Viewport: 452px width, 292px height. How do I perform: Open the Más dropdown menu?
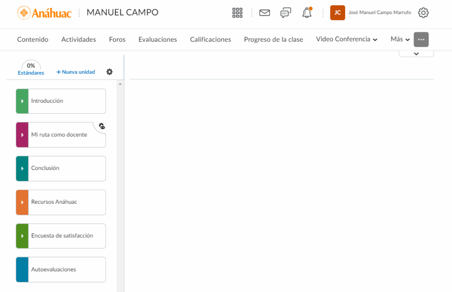400,39
